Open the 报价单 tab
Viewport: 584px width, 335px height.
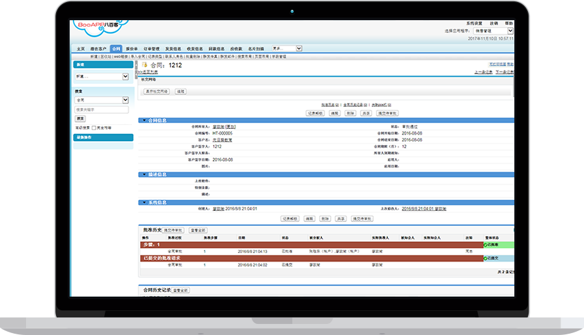(x=132, y=49)
